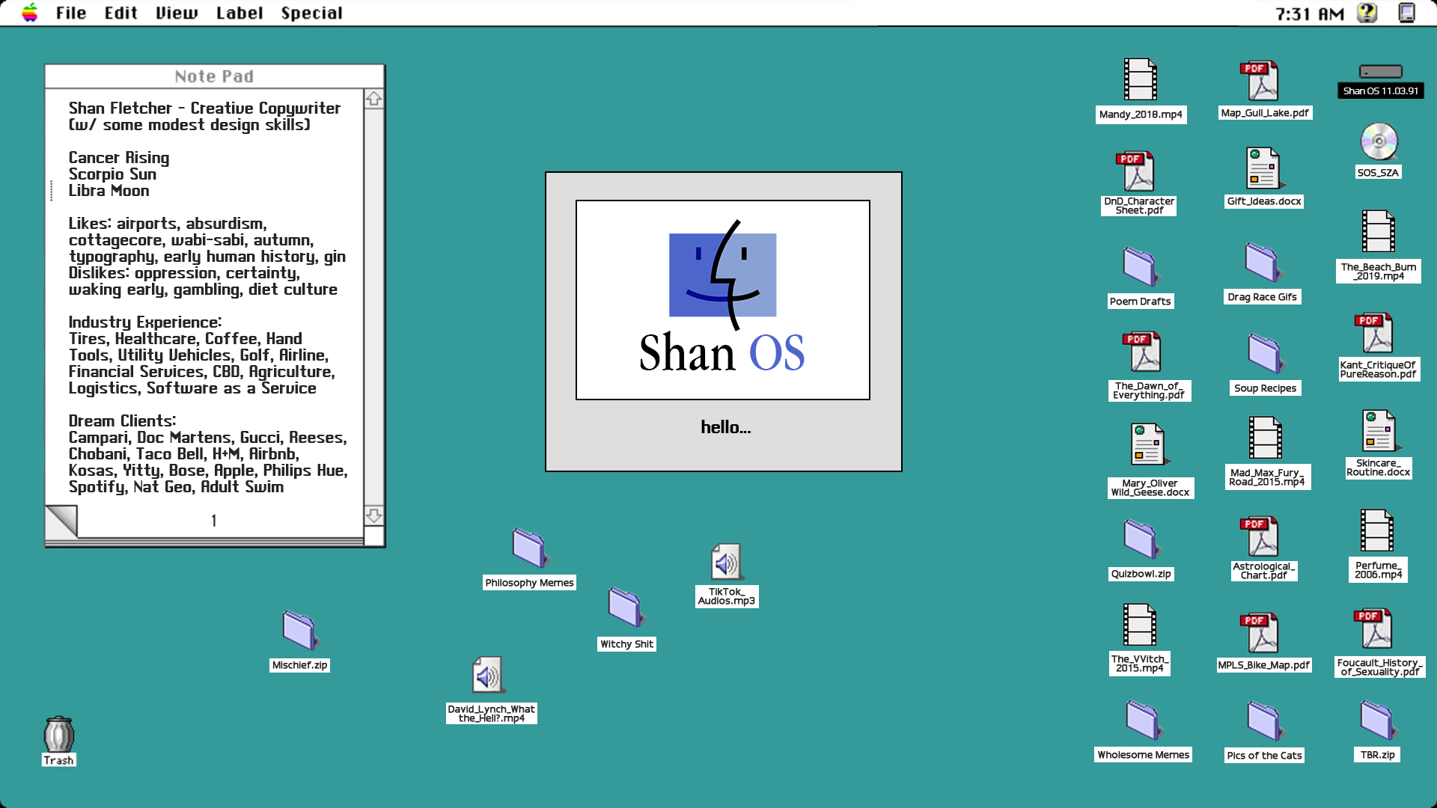Screen dimensions: 1437x808
Task: Open the Pics of the Cats folder
Action: point(1266,721)
